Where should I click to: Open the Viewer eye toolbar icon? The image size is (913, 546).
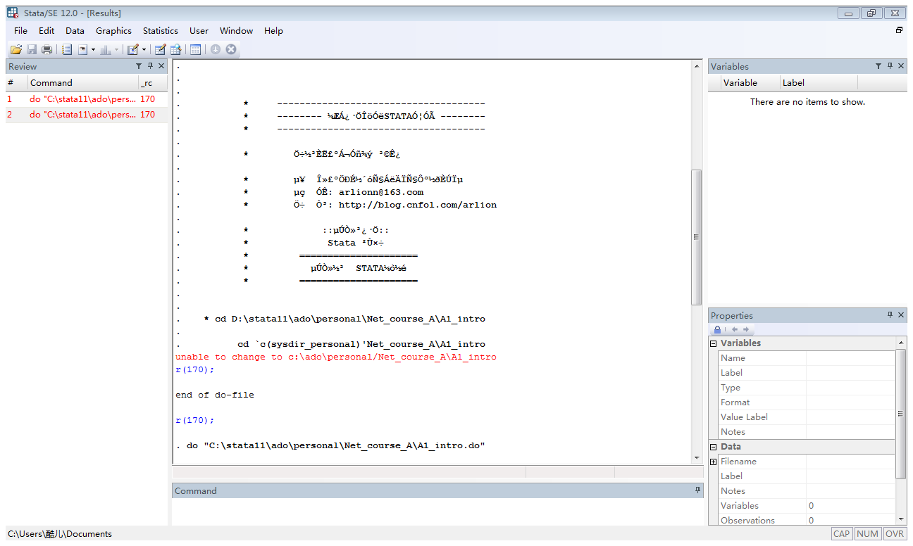[x=83, y=49]
